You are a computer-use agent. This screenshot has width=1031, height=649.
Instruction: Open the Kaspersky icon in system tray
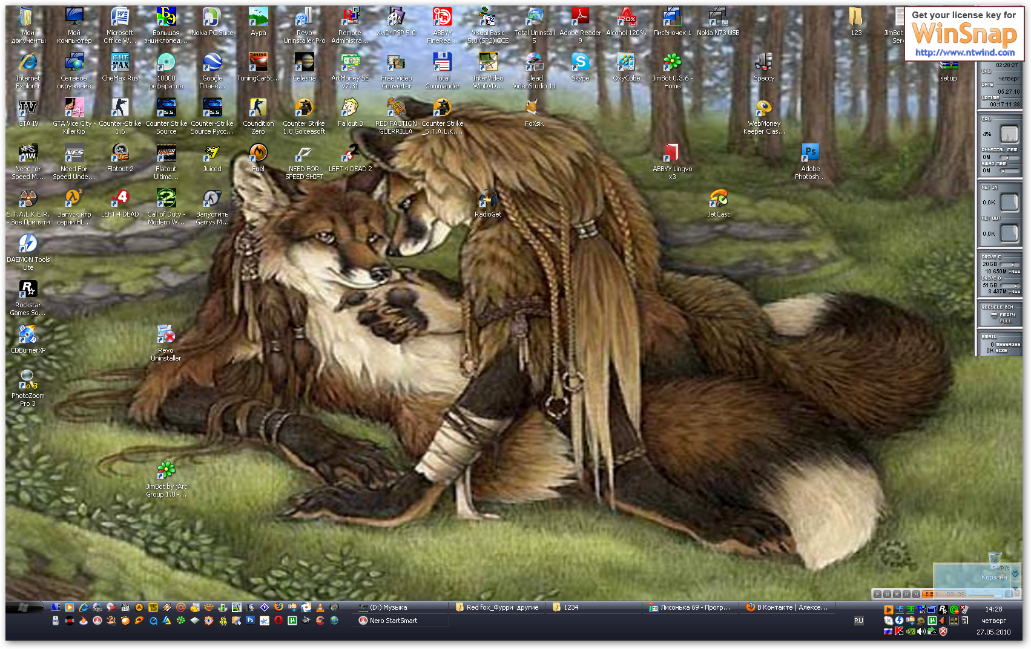(x=899, y=631)
